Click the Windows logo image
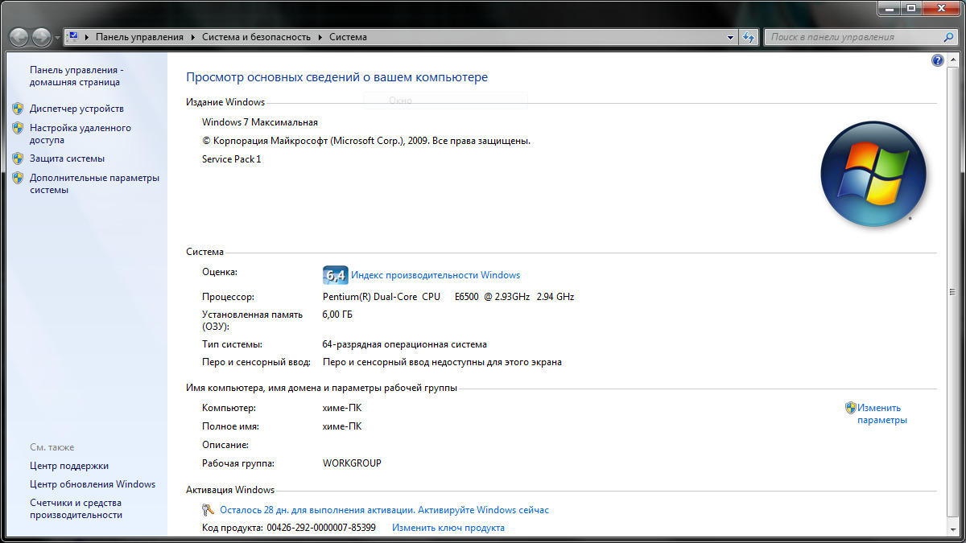Image resolution: width=966 pixels, height=543 pixels. click(873, 175)
